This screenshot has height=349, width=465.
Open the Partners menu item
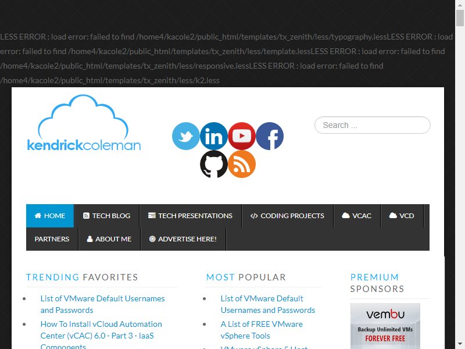(x=52, y=239)
